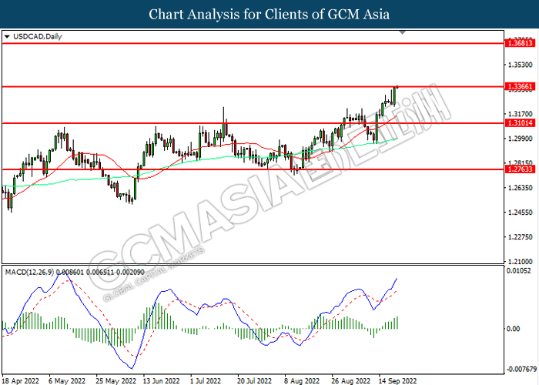This screenshot has width=539, height=385.
Task: Click the 1.31700 price axis value
Action: click(521, 114)
